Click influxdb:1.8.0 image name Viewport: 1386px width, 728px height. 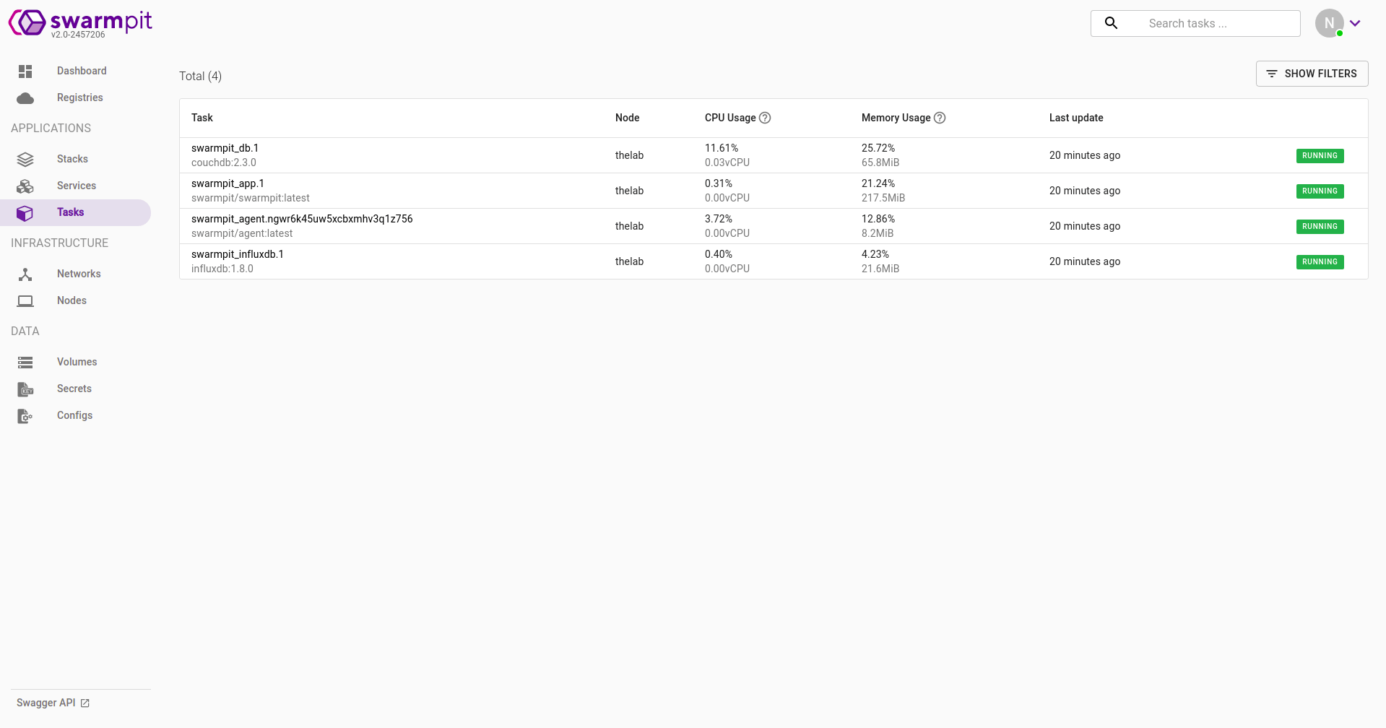tap(222, 269)
